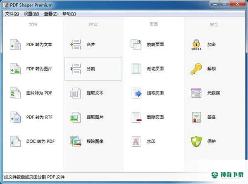Choose the 旋转页面 label
This screenshot has width=248, height=184.
pos(155,45)
